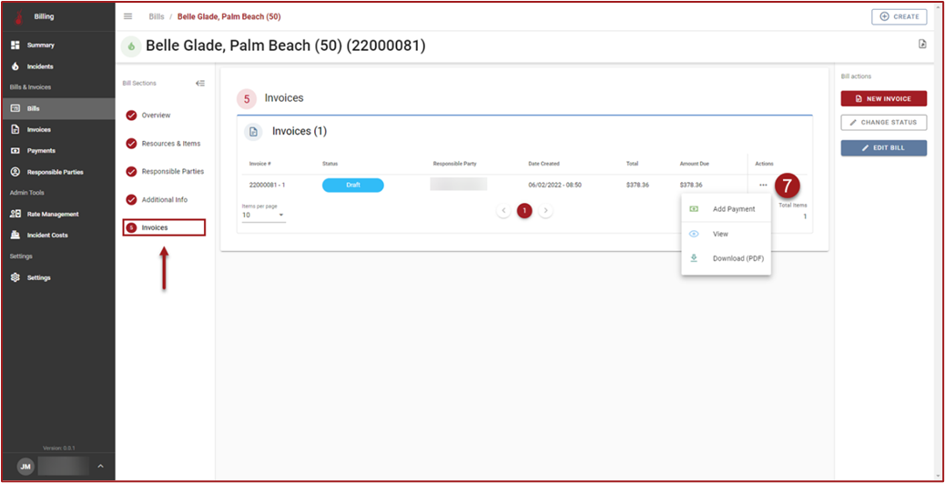Select Add Payment from context menu
945x483 pixels.
click(733, 209)
